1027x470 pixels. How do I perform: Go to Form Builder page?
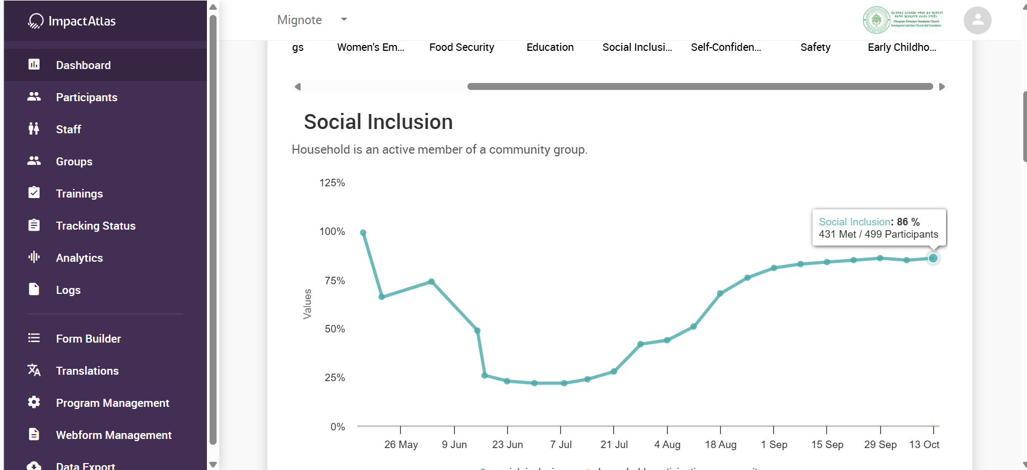click(88, 339)
